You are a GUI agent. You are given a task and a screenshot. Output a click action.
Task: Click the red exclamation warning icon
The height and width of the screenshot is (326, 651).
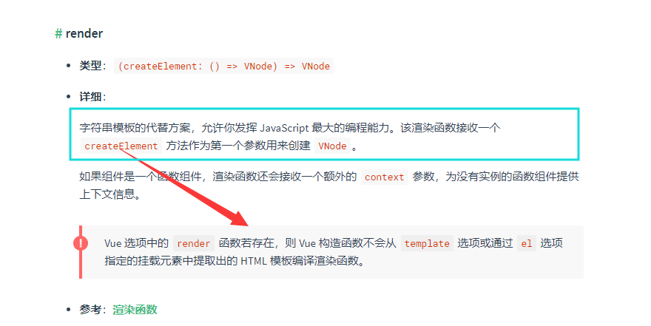point(81,243)
